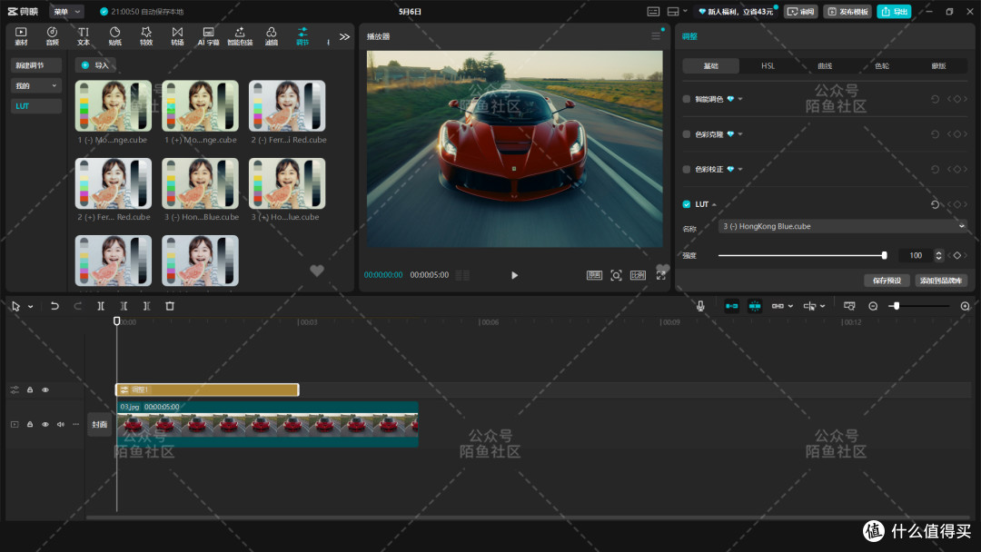The width and height of the screenshot is (981, 552).
Task: Open the 文本 text tool
Action: pyautogui.click(x=84, y=36)
